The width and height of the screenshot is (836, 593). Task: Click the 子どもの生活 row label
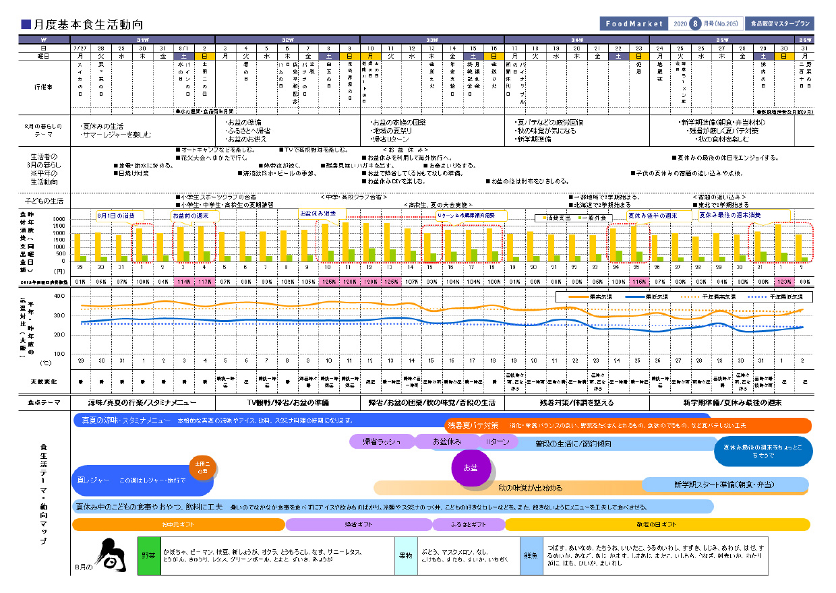coord(44,201)
